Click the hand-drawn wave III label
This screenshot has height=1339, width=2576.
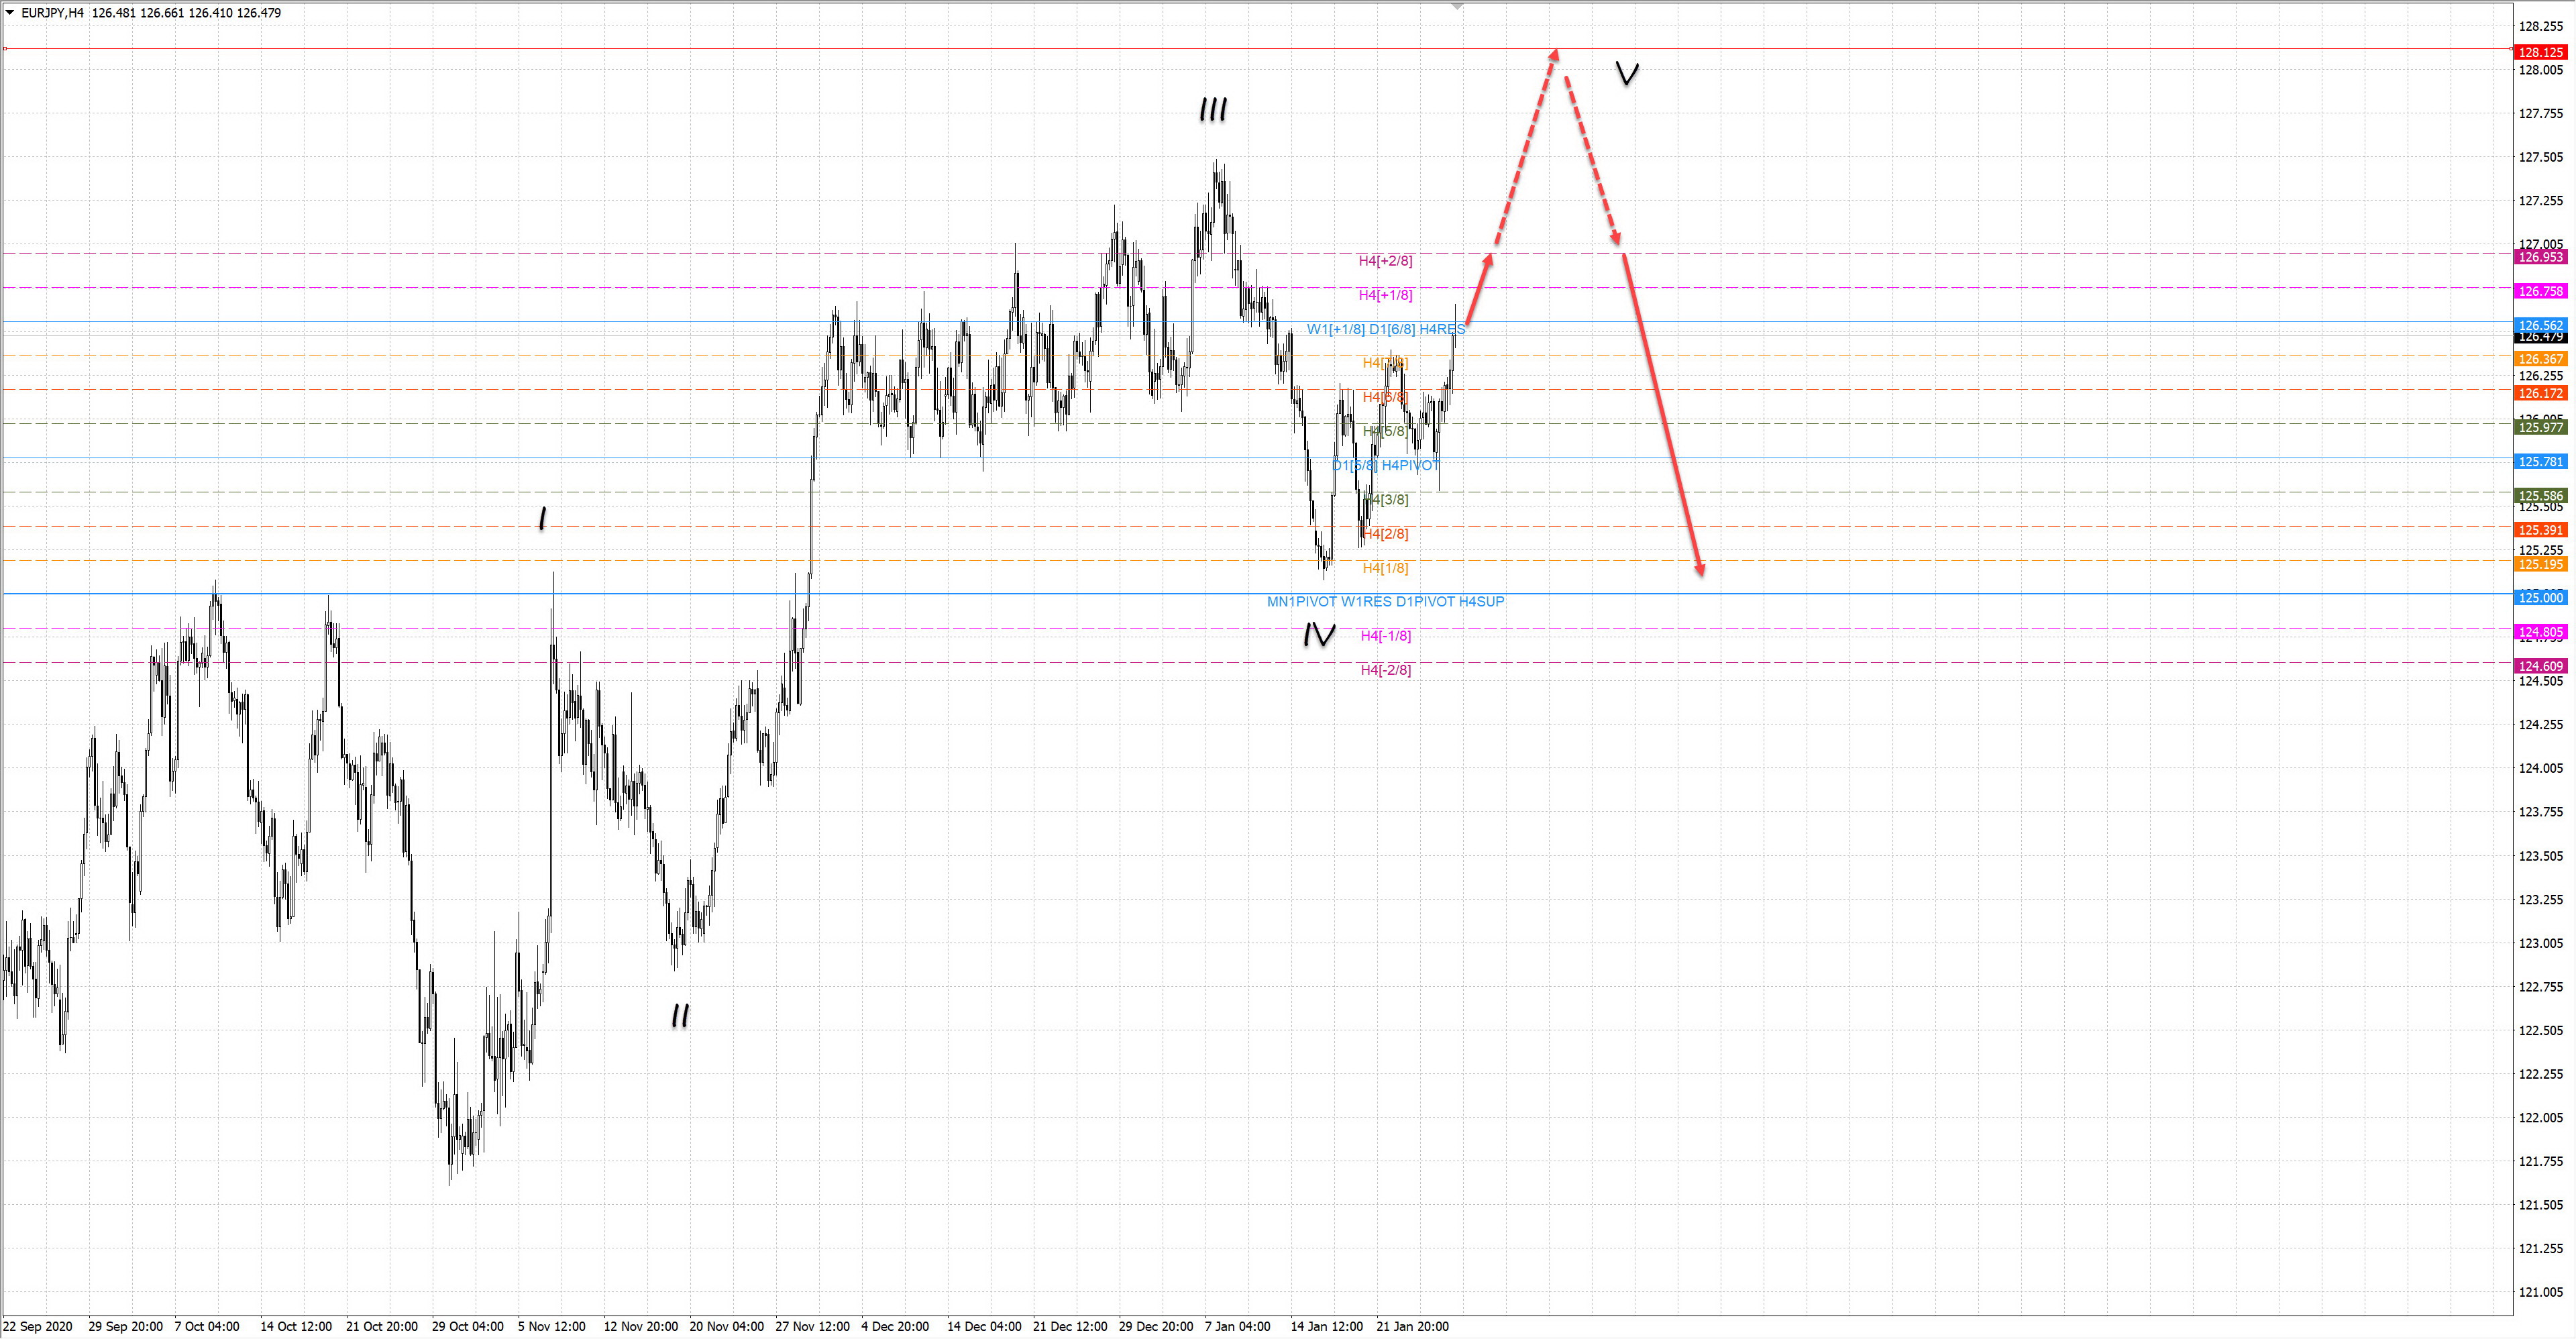pos(1213,110)
